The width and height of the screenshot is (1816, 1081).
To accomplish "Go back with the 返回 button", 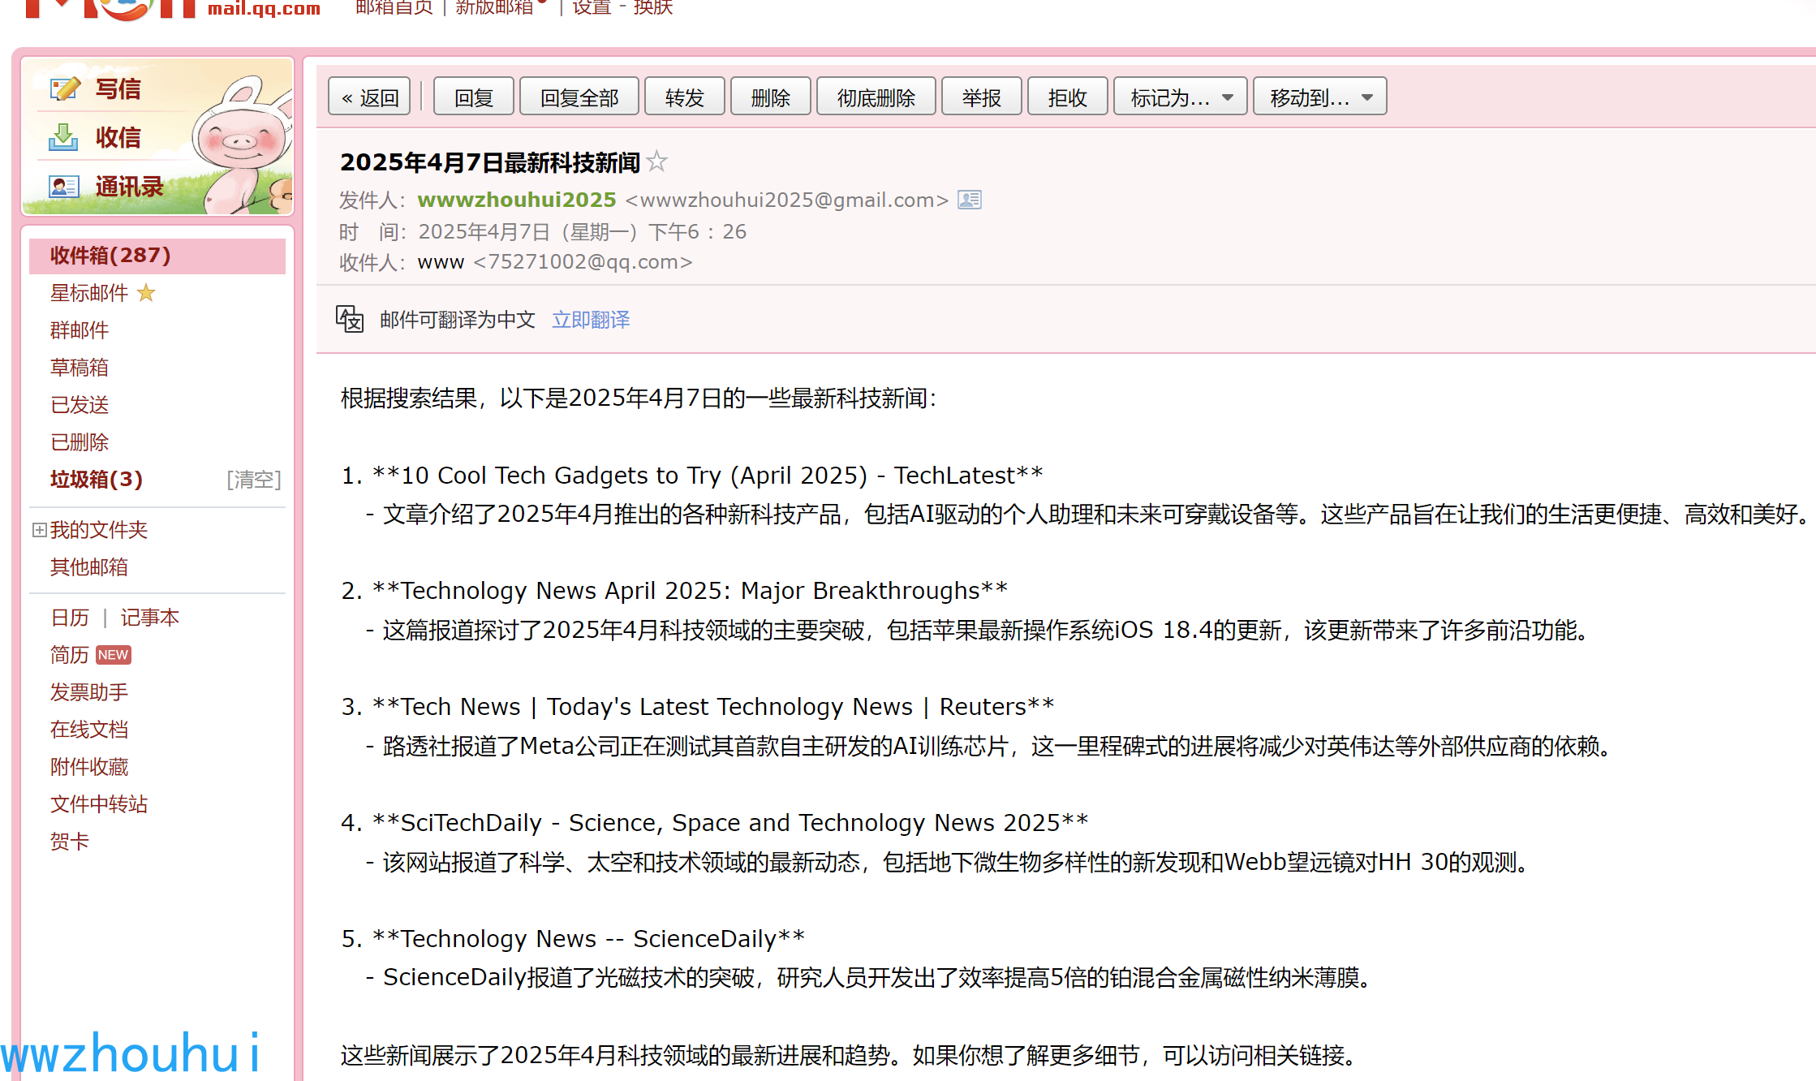I will point(370,97).
